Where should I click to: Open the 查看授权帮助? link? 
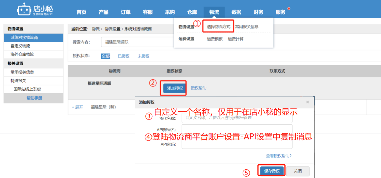pos(279,156)
